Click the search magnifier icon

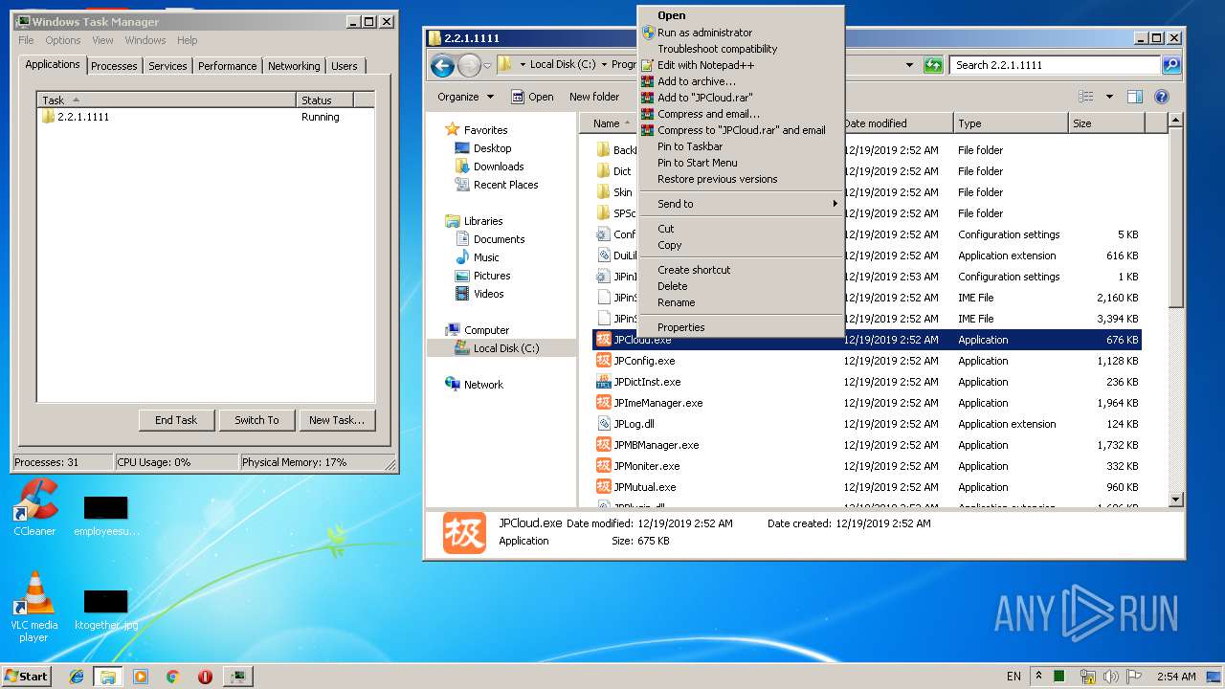[x=1170, y=65]
